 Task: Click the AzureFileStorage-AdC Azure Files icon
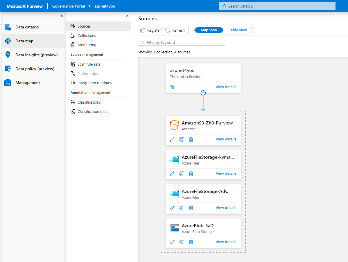175,194
